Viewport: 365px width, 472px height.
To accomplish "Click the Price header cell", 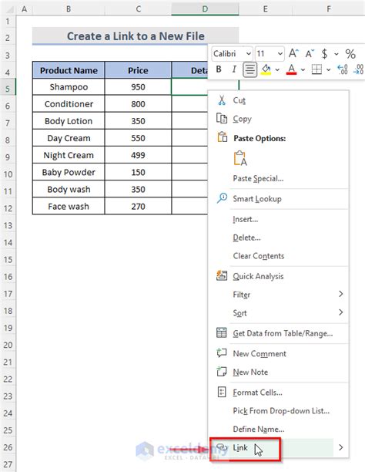I will click(138, 70).
